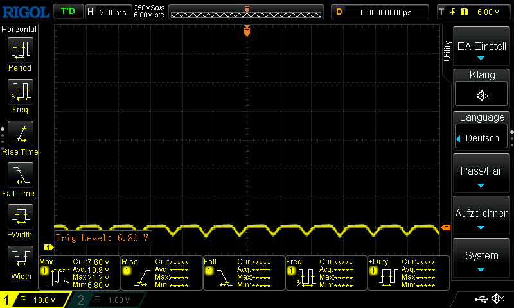Viewport: 514px width, 308px height.
Task: Select the Freq measurement icon
Action: point(20,91)
